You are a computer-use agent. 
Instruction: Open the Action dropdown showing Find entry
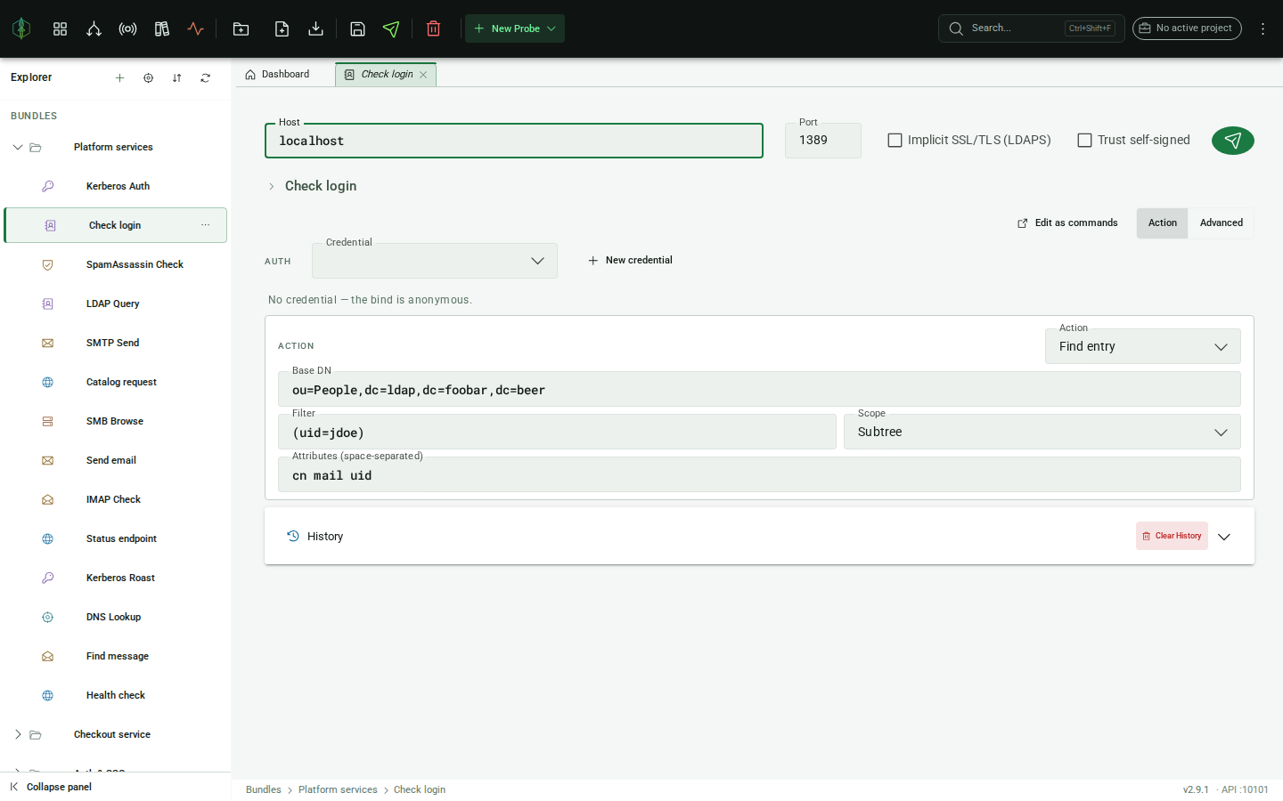coord(1143,346)
